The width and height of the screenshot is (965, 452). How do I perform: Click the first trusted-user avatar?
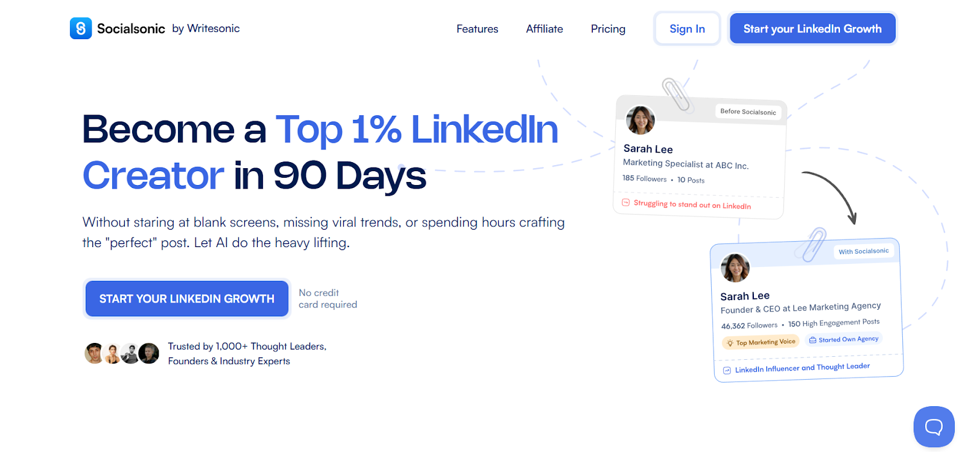(x=94, y=353)
